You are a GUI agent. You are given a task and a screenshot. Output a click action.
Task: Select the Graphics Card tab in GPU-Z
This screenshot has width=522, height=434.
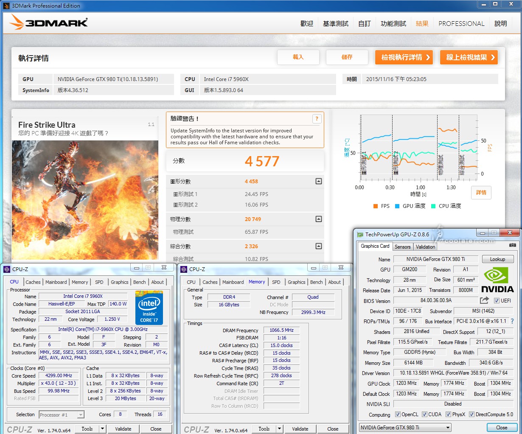click(375, 246)
